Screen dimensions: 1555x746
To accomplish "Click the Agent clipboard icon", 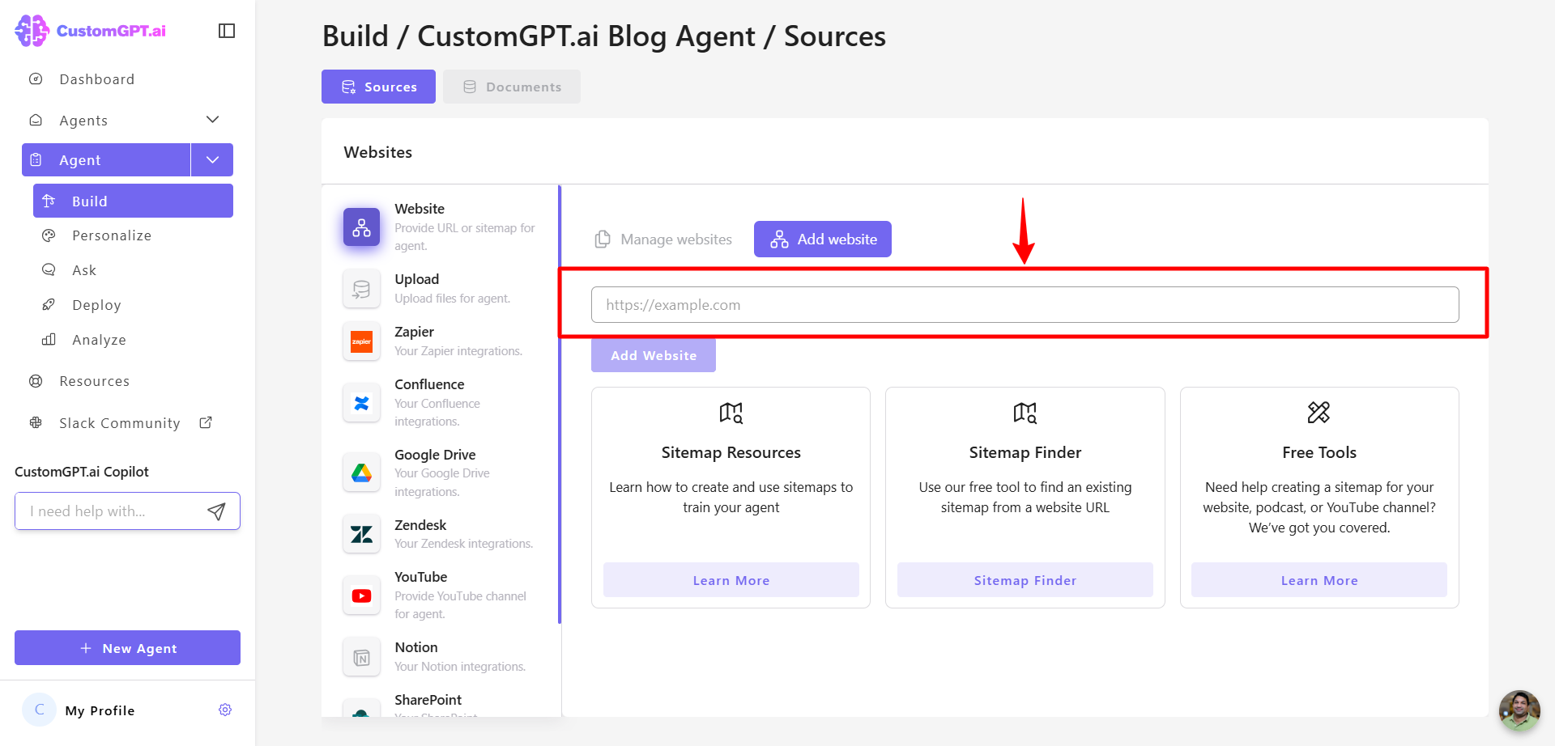I will 36,160.
